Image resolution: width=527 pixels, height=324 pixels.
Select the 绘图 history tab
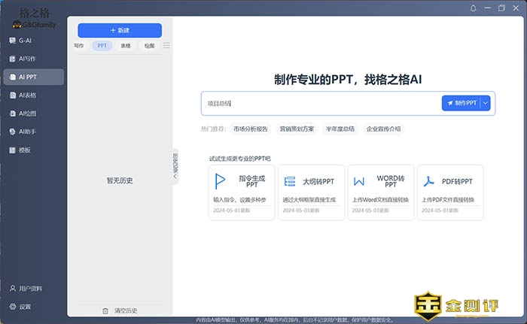149,46
